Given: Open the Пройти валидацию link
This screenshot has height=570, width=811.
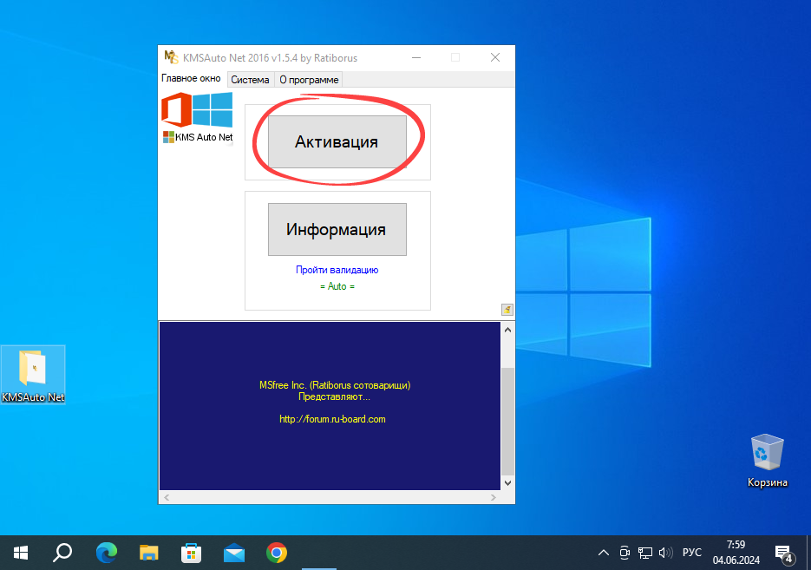Looking at the screenshot, I should click(337, 270).
